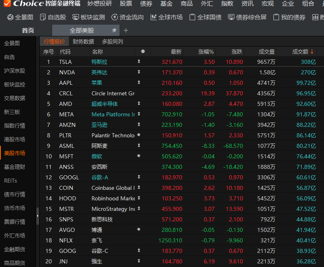Click star icon in MSFT row
The image size is (324, 267).
click(139, 156)
